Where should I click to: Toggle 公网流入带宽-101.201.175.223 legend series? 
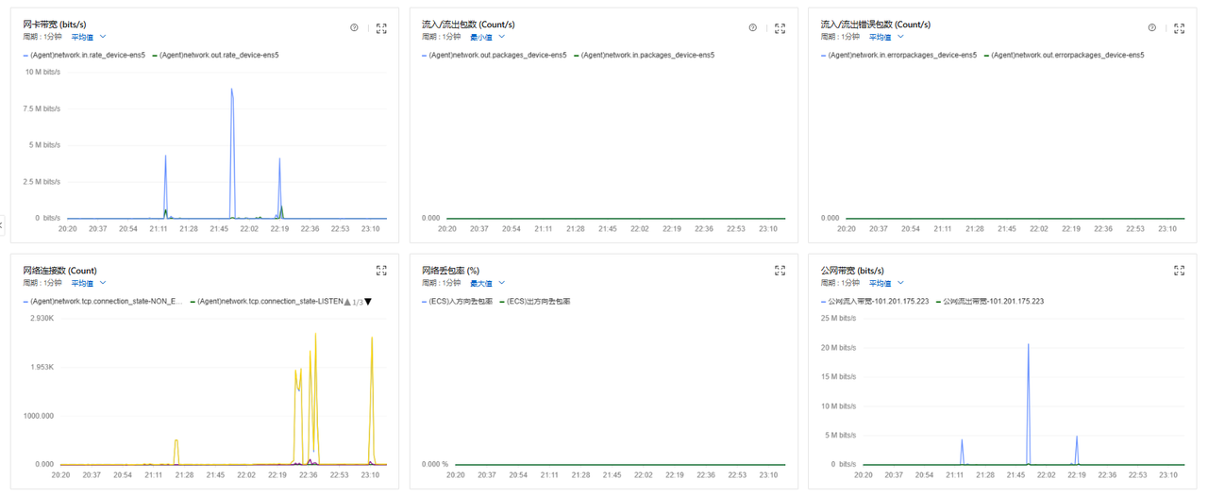click(875, 302)
